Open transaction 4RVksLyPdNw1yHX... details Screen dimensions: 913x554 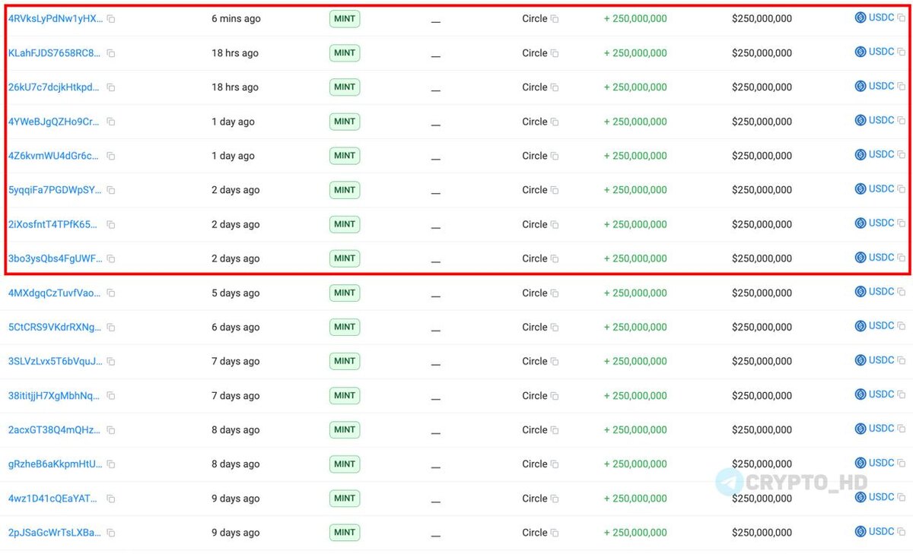point(55,18)
